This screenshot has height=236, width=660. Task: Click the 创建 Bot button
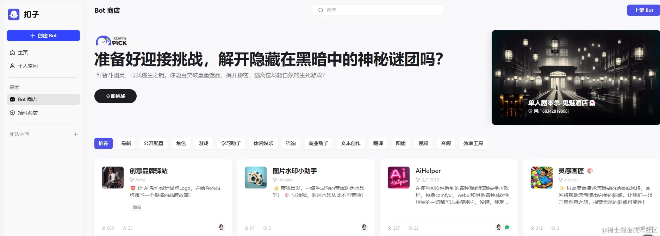43,36
